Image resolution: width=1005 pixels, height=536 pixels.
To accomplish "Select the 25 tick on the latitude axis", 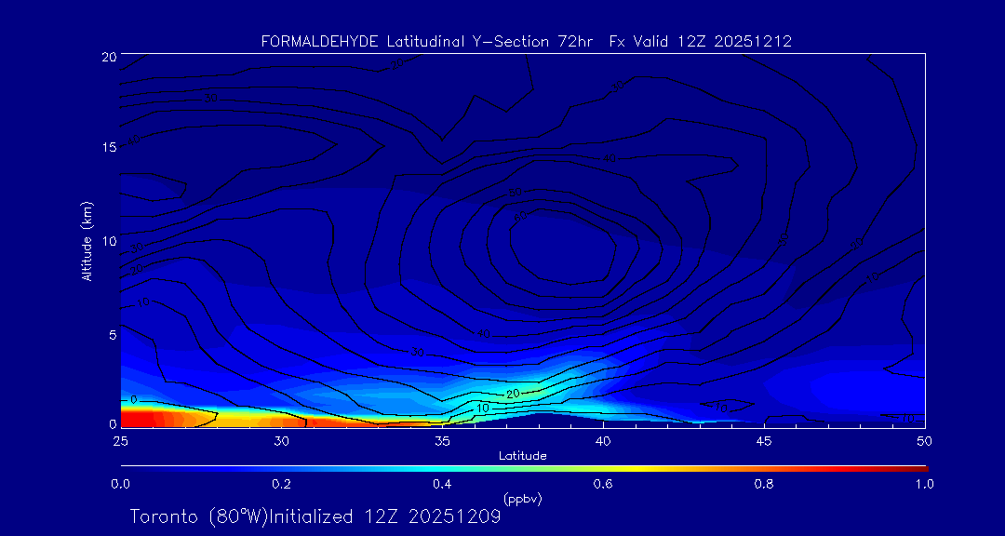I will (x=120, y=439).
